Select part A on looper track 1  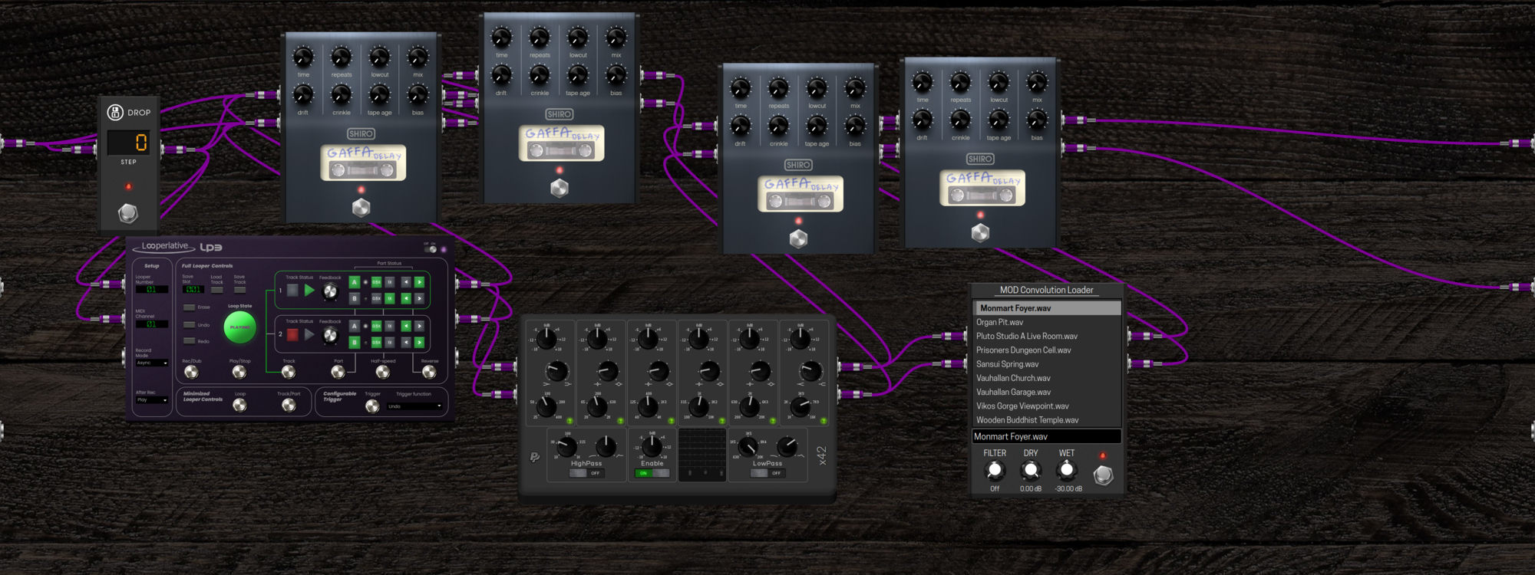click(x=355, y=282)
